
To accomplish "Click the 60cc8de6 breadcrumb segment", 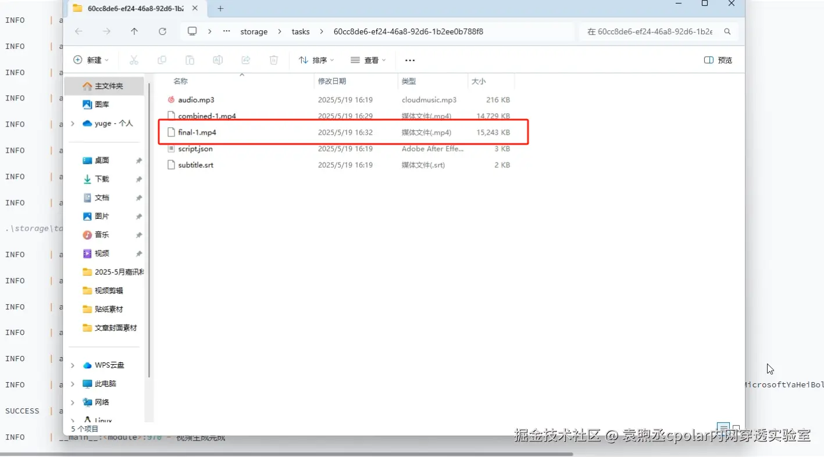I will point(408,32).
